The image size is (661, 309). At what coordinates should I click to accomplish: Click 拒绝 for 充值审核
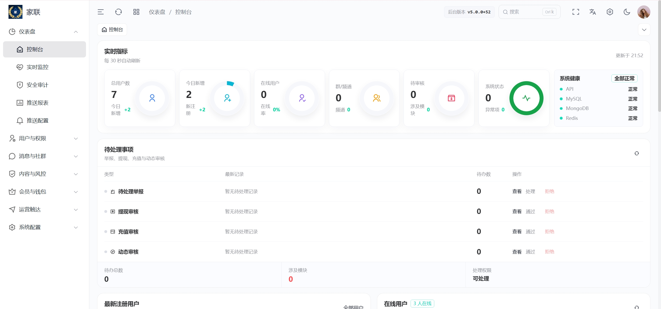(549, 232)
